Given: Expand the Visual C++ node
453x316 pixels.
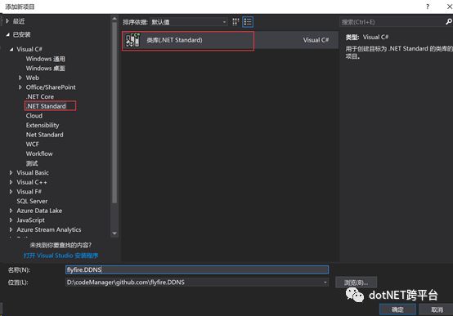Looking at the screenshot, I should tap(11, 182).
